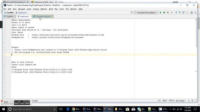Open the CalculatorTest.Addition run configuration dropdown
The height and width of the screenshot is (112, 200).
click(x=146, y=12)
